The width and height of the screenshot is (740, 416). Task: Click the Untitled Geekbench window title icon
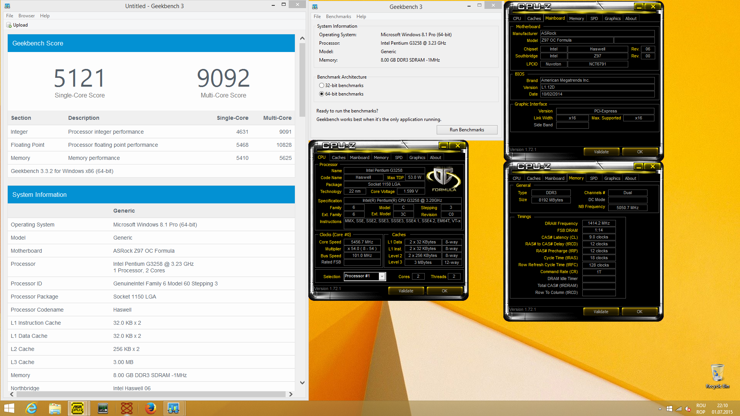point(7,6)
